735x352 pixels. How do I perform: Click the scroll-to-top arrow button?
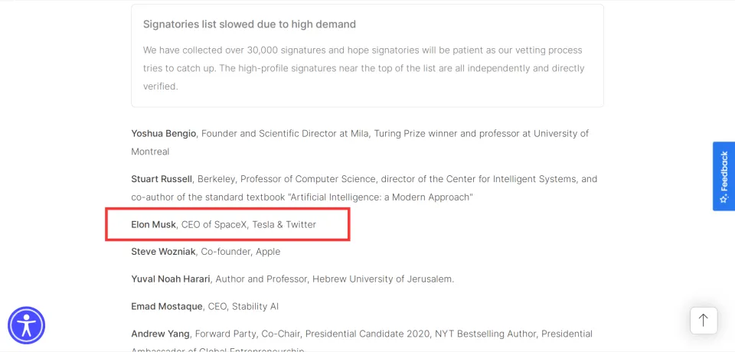point(704,320)
